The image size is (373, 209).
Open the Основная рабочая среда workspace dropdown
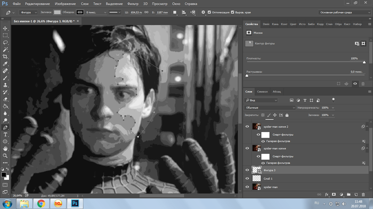click(x=345, y=12)
